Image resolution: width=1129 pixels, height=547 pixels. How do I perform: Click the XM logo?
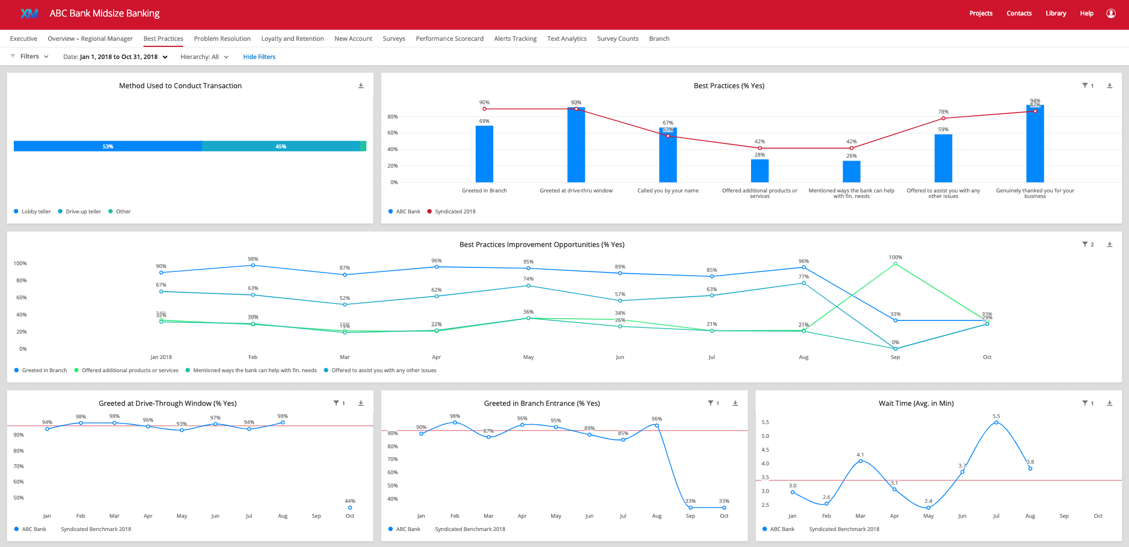[x=29, y=13]
